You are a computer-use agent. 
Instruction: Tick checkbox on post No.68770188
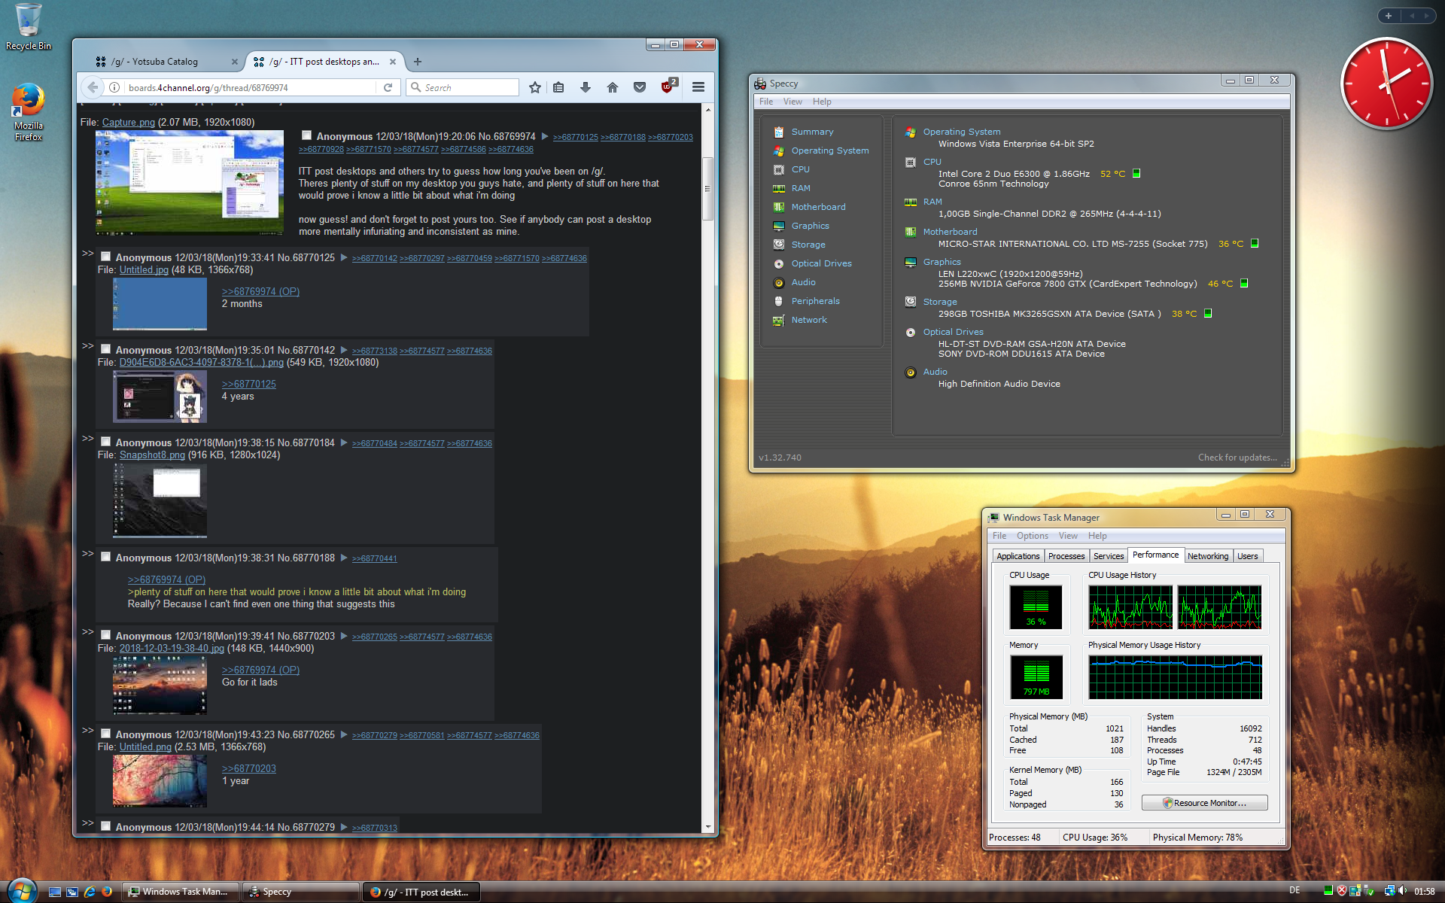click(106, 557)
